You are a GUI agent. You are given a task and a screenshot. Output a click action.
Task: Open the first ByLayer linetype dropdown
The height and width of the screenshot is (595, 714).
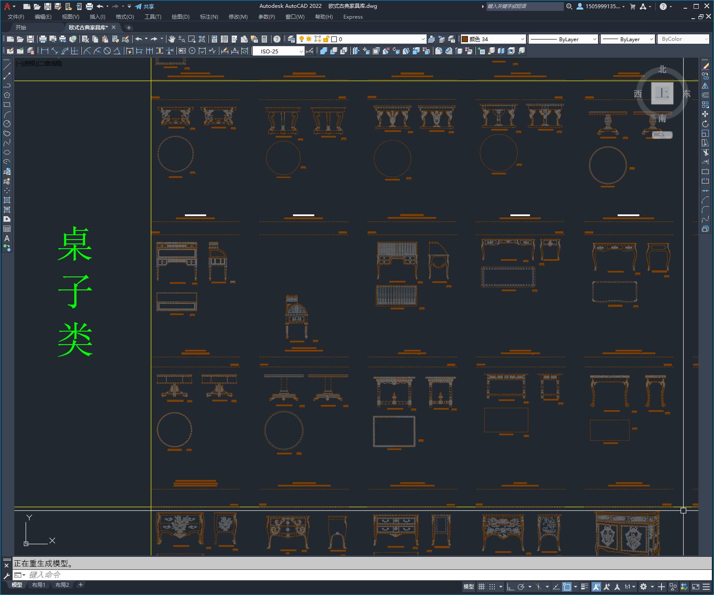click(x=563, y=39)
